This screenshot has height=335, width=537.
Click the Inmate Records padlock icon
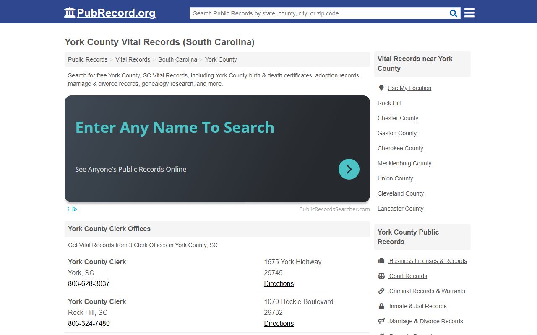tap(381, 306)
